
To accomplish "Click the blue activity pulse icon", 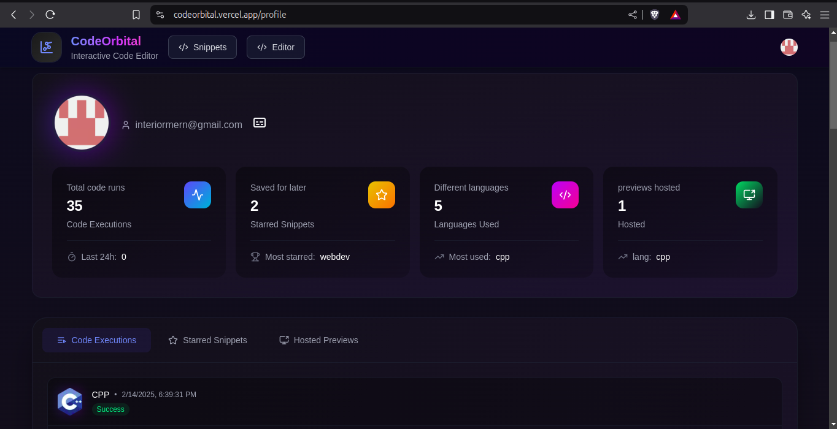I will pyautogui.click(x=198, y=195).
